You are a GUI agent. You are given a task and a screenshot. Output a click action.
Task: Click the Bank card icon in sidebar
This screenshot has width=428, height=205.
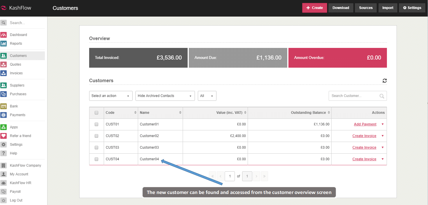[x=3, y=106]
